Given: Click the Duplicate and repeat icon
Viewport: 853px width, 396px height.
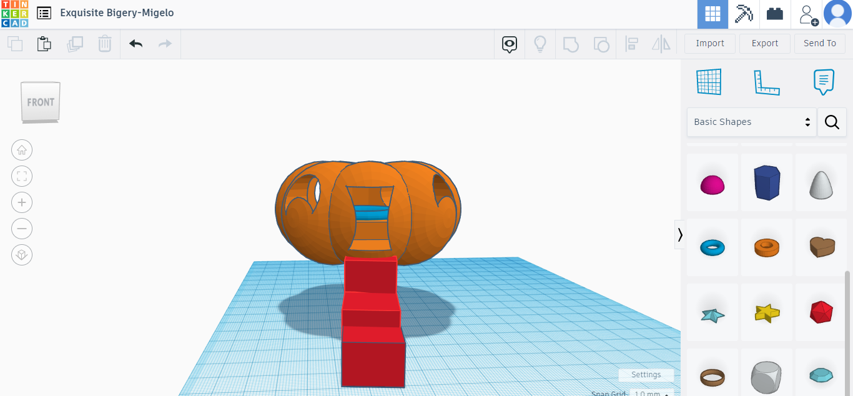Looking at the screenshot, I should coord(75,44).
